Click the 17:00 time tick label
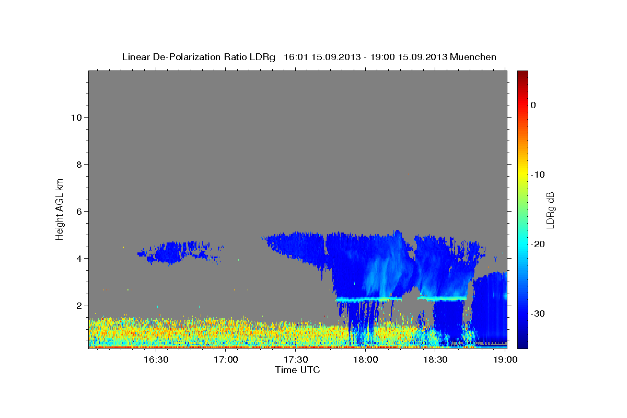Image resolution: width=627 pixels, height=418 pixels. 225,359
